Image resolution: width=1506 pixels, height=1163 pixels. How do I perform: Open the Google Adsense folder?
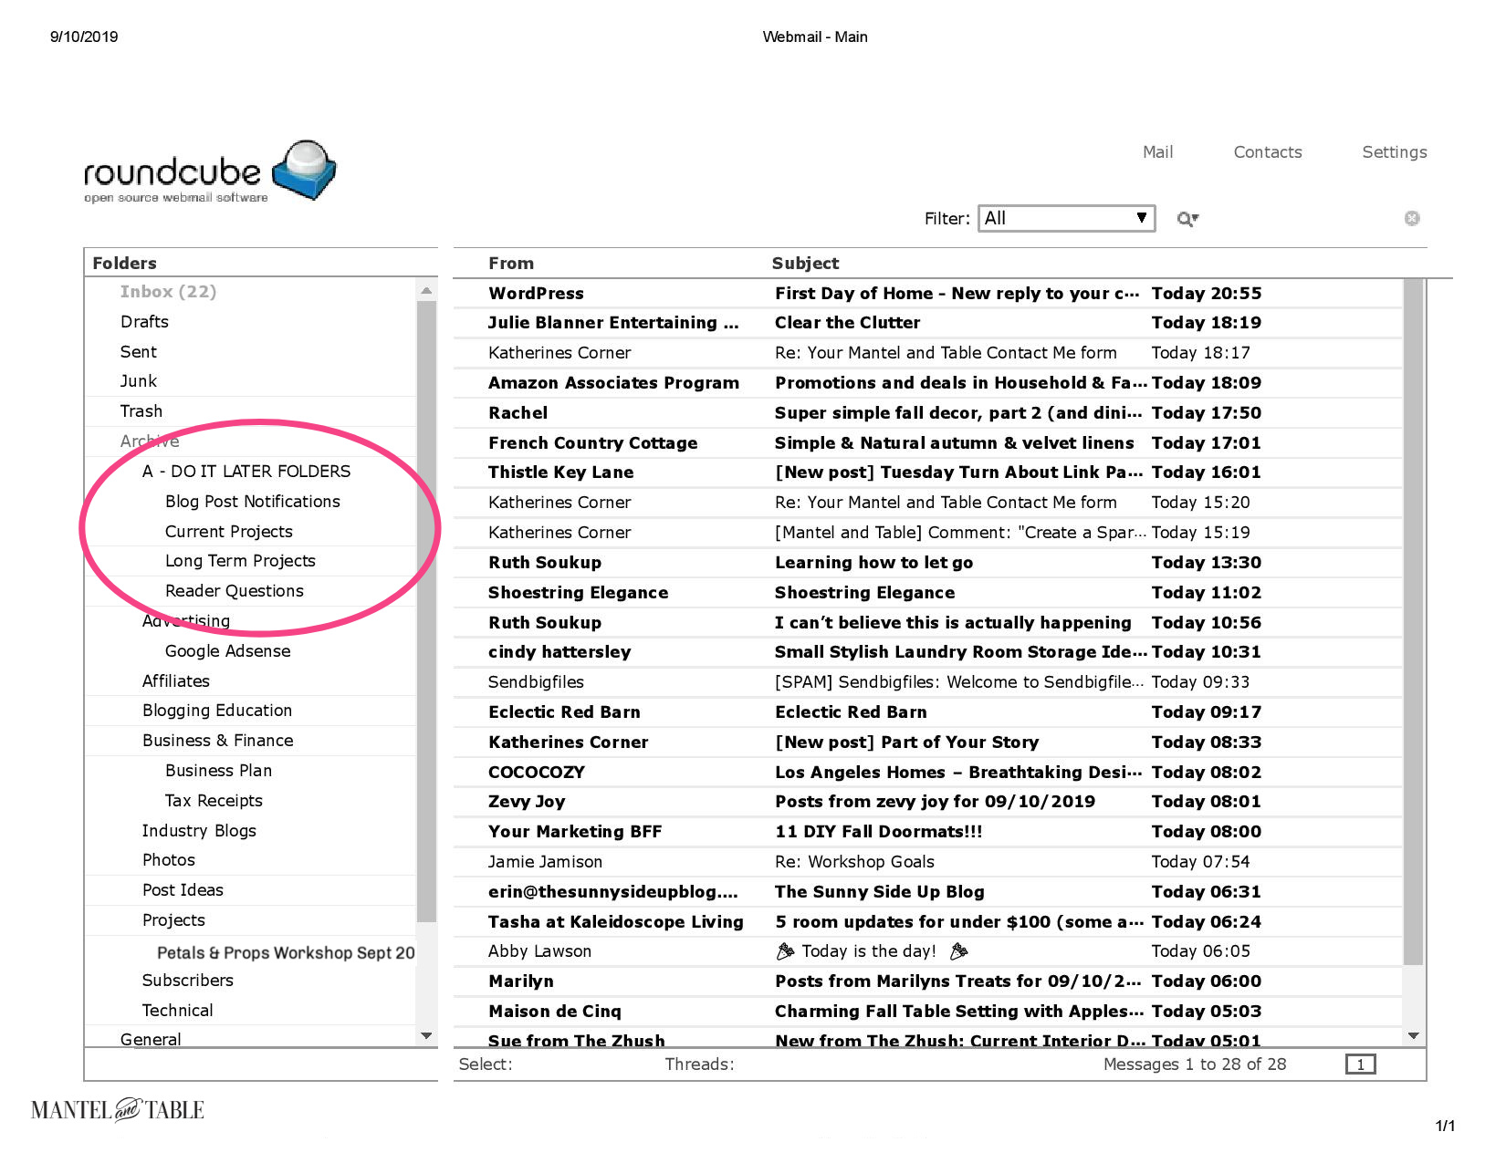[250, 651]
